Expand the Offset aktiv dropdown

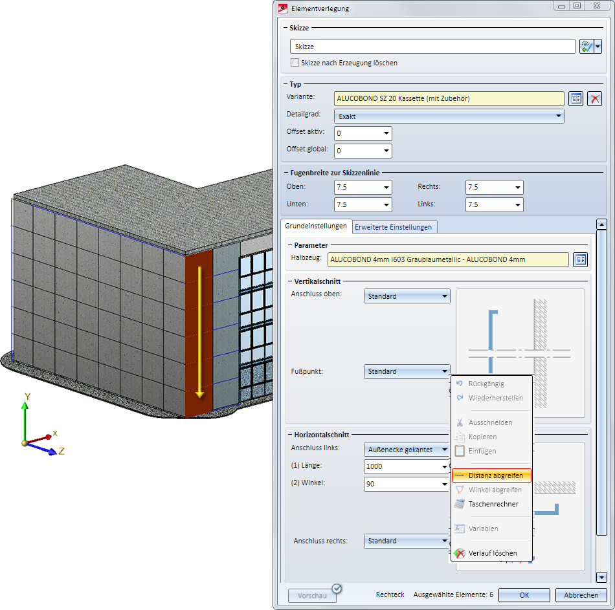click(x=386, y=133)
